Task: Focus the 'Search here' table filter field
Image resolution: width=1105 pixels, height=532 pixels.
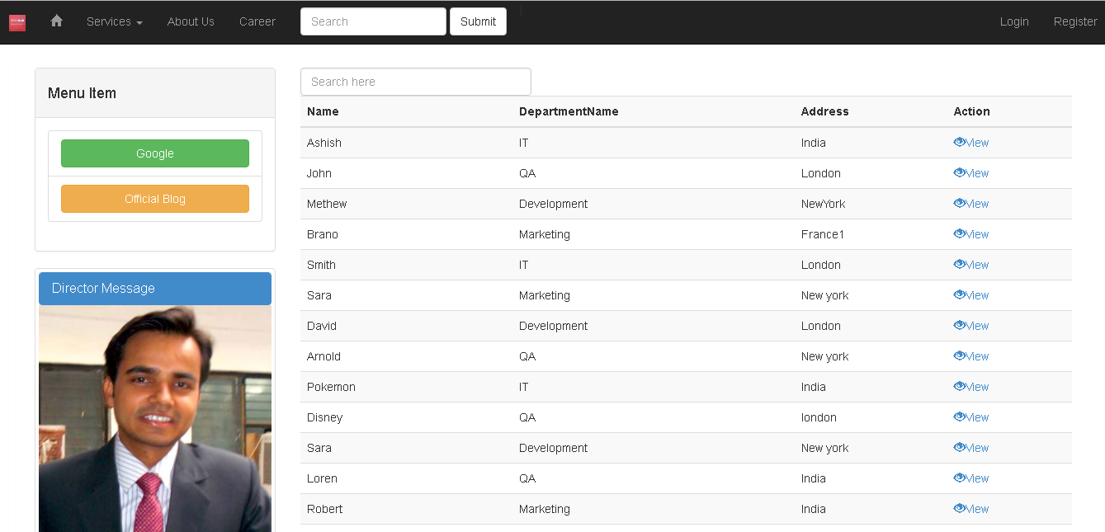Action: (x=415, y=82)
